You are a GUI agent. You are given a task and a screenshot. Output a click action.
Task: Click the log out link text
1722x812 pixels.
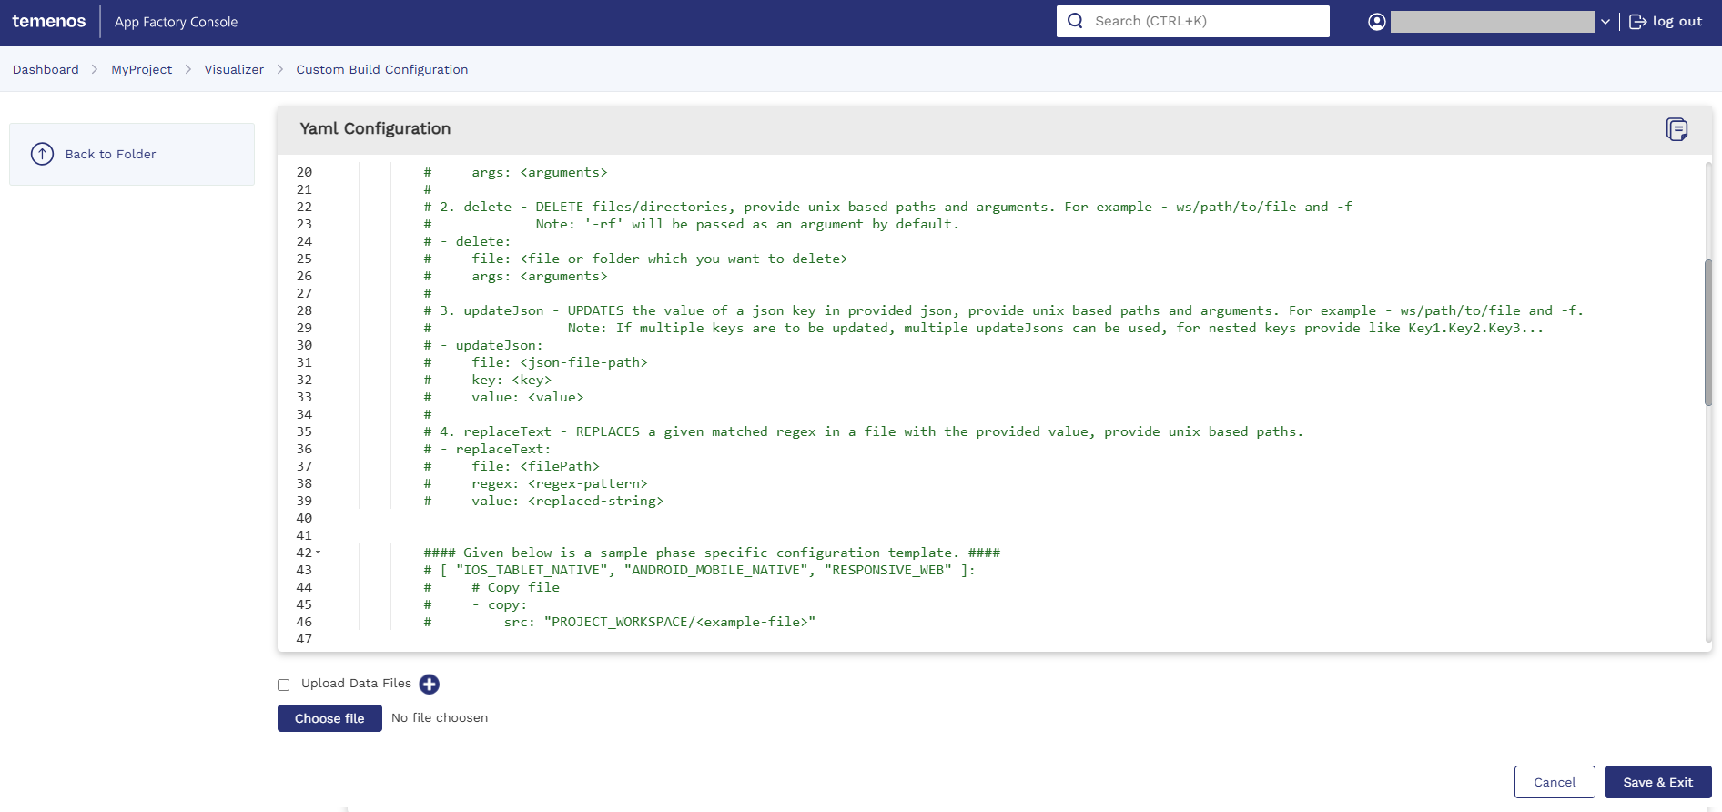click(x=1677, y=22)
